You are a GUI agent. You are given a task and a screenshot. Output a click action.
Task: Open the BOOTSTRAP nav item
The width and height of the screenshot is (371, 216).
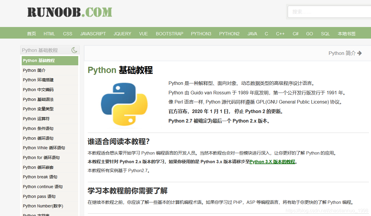click(170, 34)
